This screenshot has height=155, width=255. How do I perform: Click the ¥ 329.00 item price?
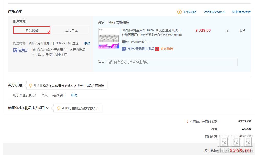[203, 30]
